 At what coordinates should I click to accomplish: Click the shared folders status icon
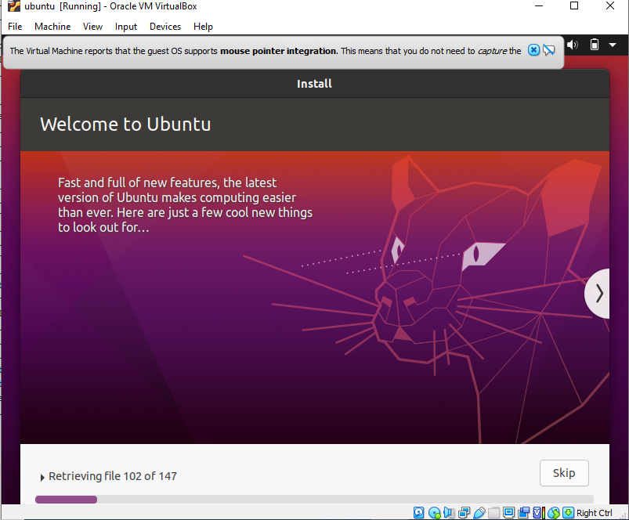pos(493,513)
